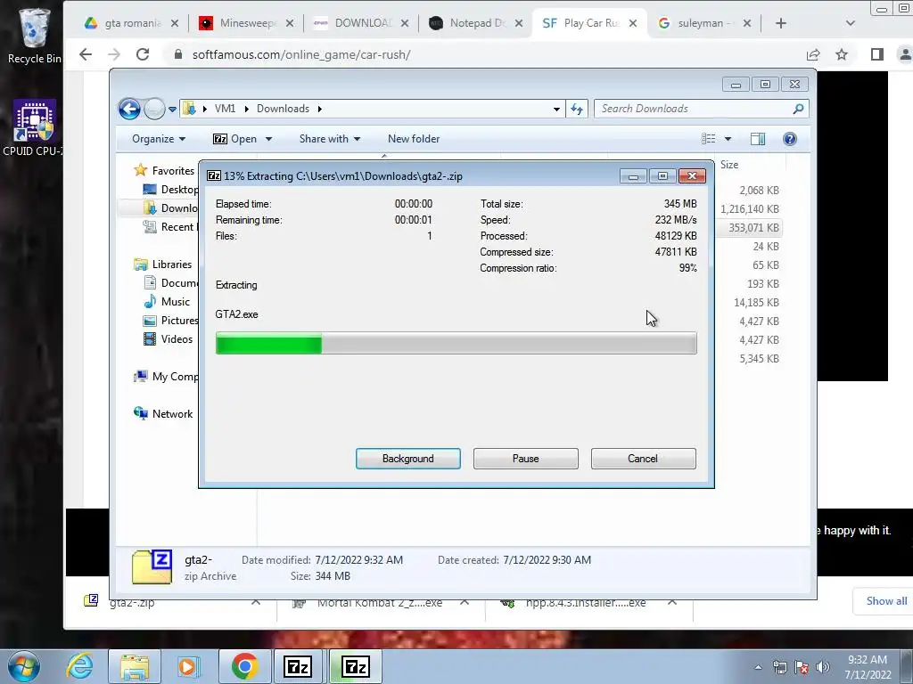Click the 7z icon in extraction dialog title
The width and height of the screenshot is (913, 684).
(x=214, y=175)
